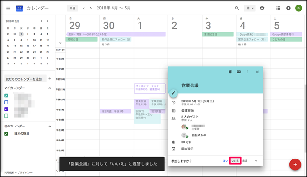
Task: Answer 未定 to the invitation
Action: coord(245,161)
